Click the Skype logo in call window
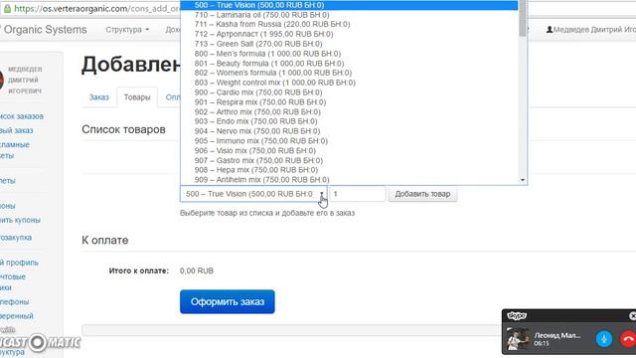Viewport: 636px width, 358px height. pyautogui.click(x=517, y=315)
